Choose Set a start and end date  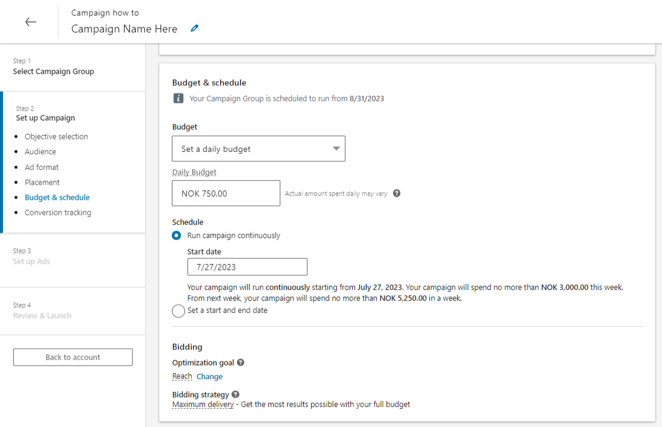[x=178, y=311]
